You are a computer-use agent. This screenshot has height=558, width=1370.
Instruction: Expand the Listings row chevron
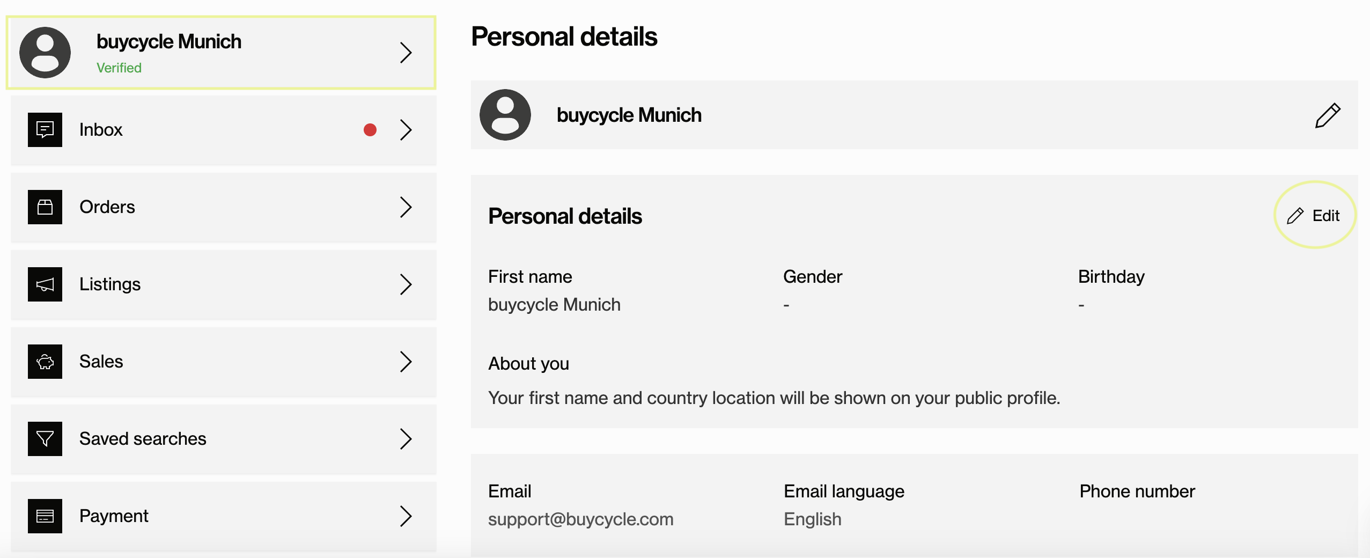(406, 284)
